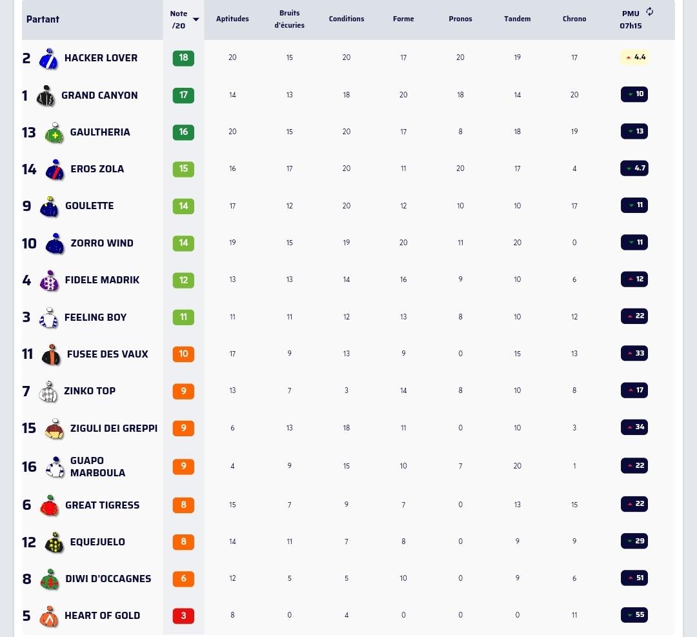Sort by Bruits d'écuries column
Screen dimensions: 697x637
click(x=289, y=19)
